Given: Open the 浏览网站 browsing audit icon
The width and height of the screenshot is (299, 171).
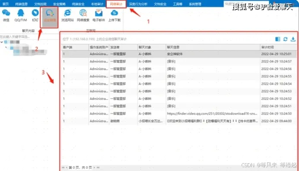Looking at the screenshot, I should point(67,16).
